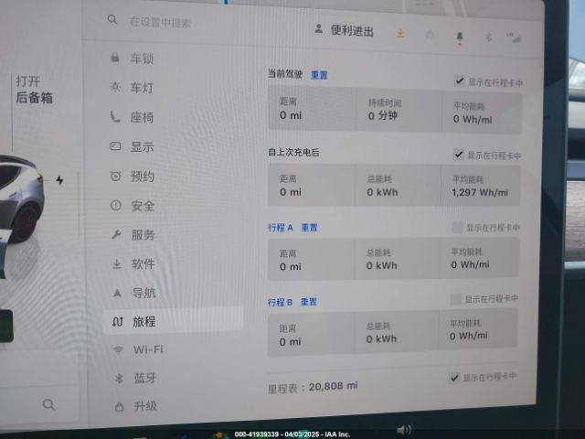Tap the volume speaker icon at bottom
This screenshot has width=585, height=439.
pos(403,429)
